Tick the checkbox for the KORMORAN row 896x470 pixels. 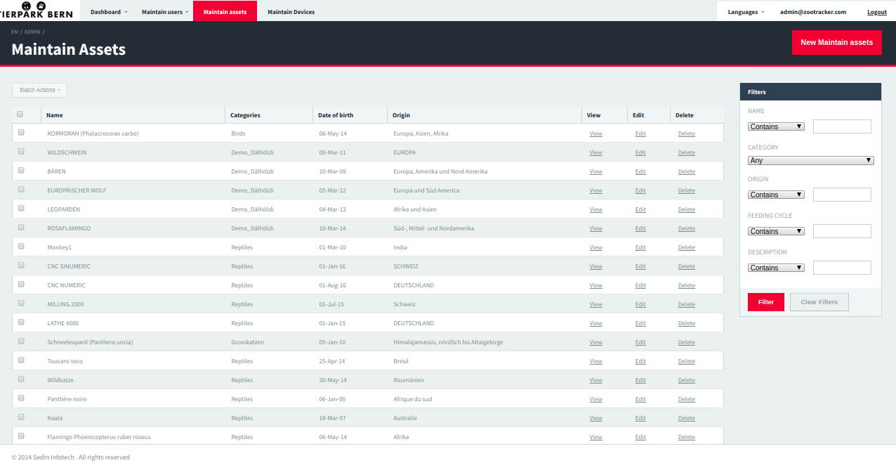[x=21, y=133]
